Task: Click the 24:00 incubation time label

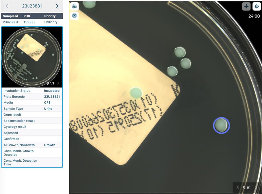Action: tap(254, 16)
